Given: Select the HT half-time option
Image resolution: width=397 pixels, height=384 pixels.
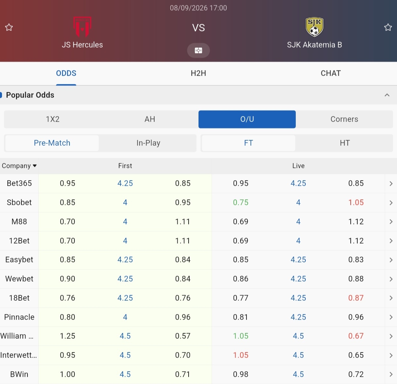Looking at the screenshot, I should [345, 143].
